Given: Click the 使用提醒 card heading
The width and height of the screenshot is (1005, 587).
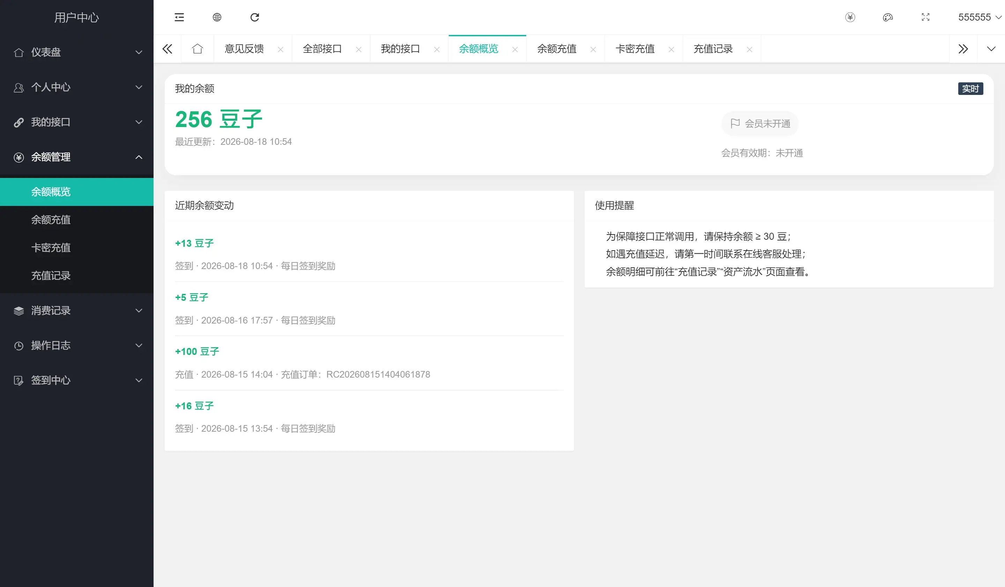Looking at the screenshot, I should pos(614,205).
